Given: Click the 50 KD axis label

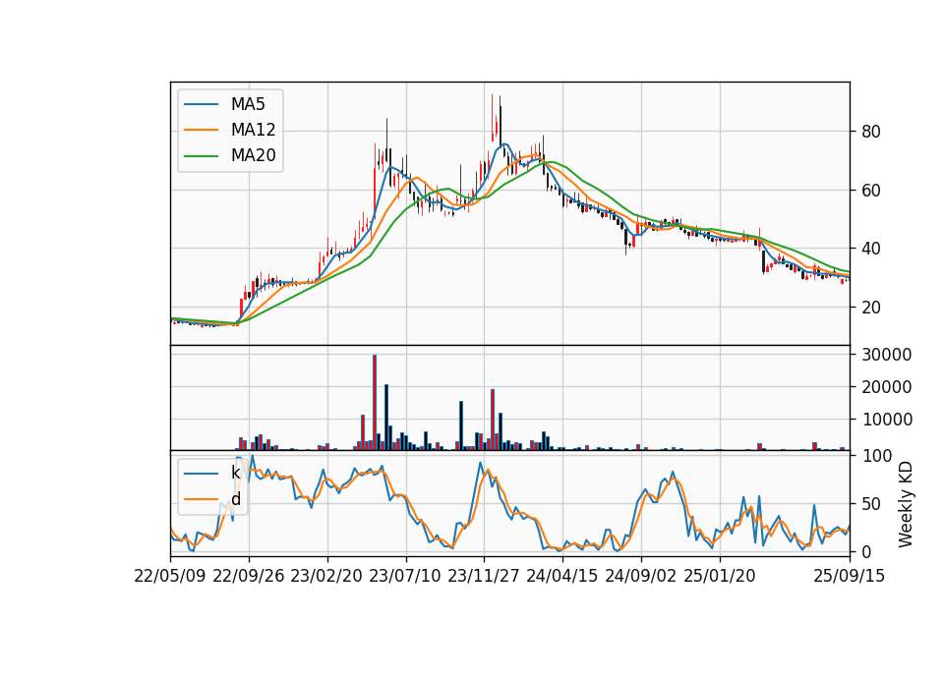Looking at the screenshot, I should point(870,504).
